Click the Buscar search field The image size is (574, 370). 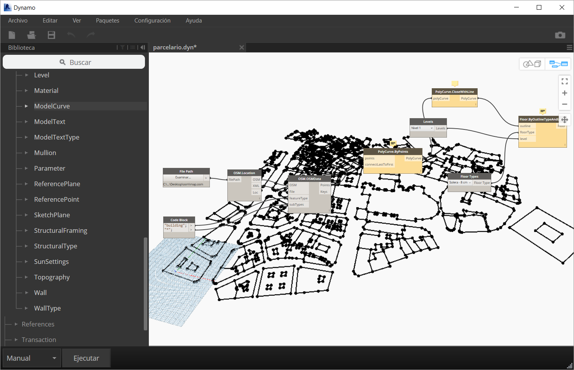(74, 62)
